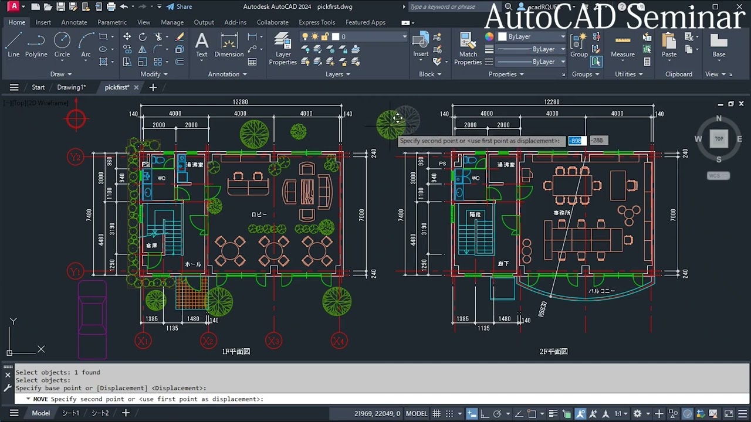The image size is (751, 422).
Task: Toggle snap mode in status bar
Action: (x=450, y=413)
